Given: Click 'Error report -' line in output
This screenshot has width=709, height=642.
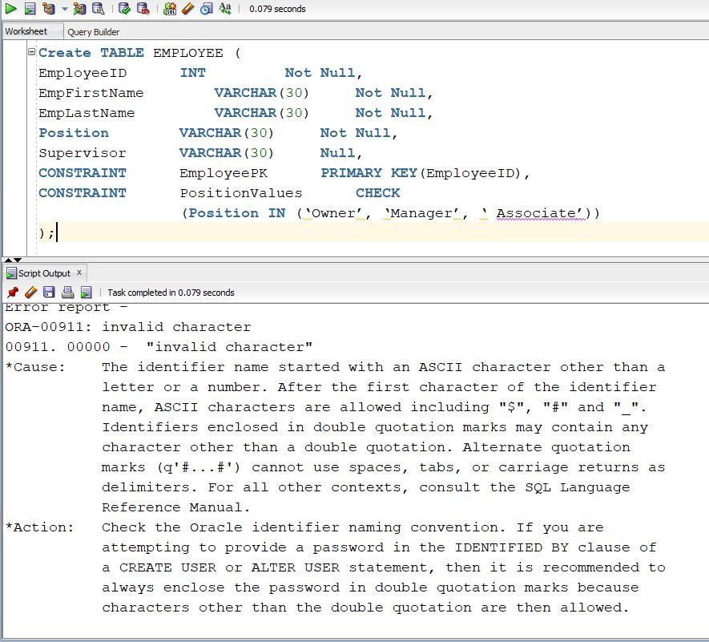Looking at the screenshot, I should pyautogui.click(x=66, y=308).
